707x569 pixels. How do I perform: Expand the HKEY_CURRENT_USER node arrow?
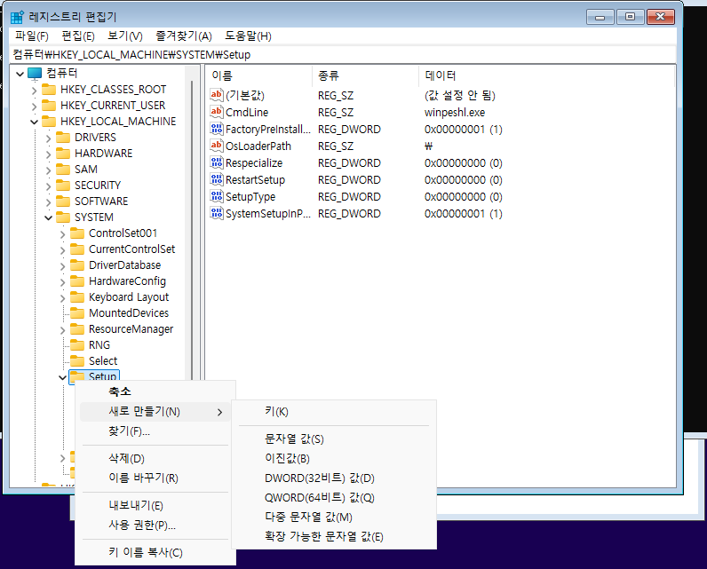[34, 107]
